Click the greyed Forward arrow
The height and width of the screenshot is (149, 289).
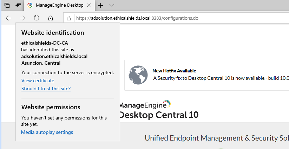[x=22, y=18]
